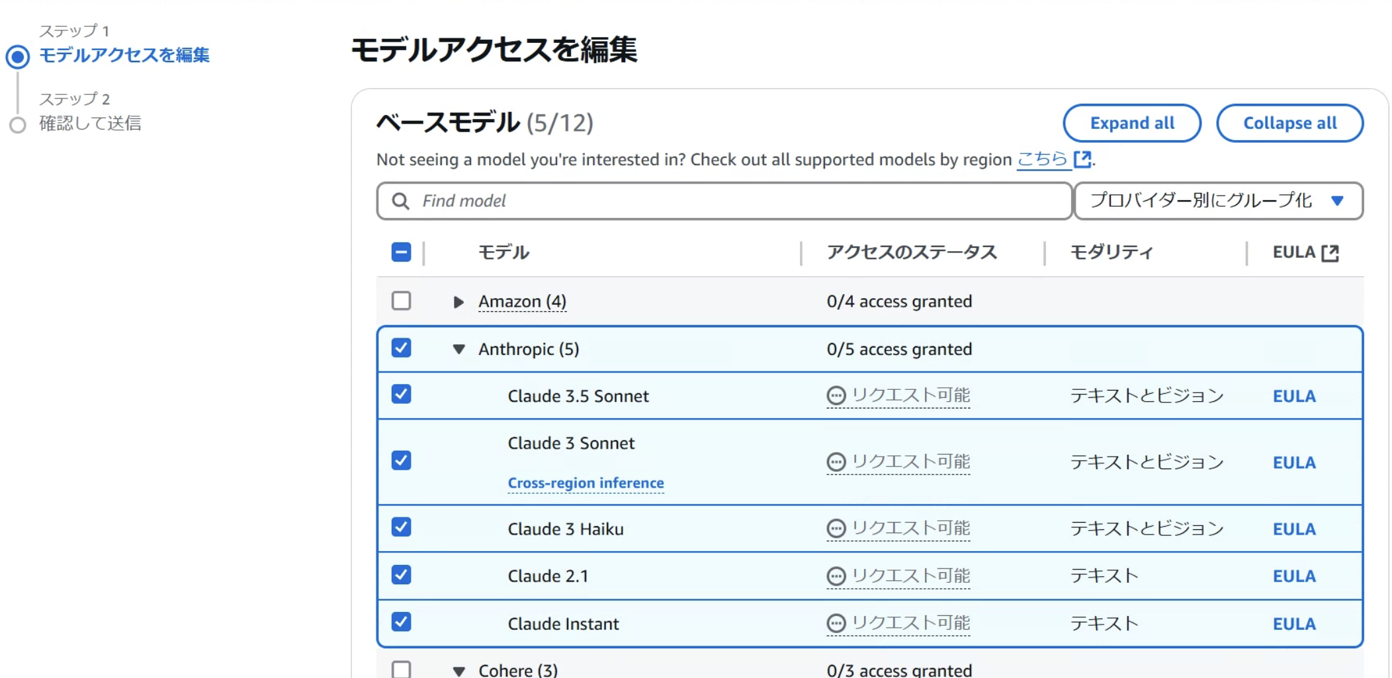Click the リクエスト可能 status icon for Claude 3.5 Sonnet
1392x678 pixels.
(x=836, y=395)
